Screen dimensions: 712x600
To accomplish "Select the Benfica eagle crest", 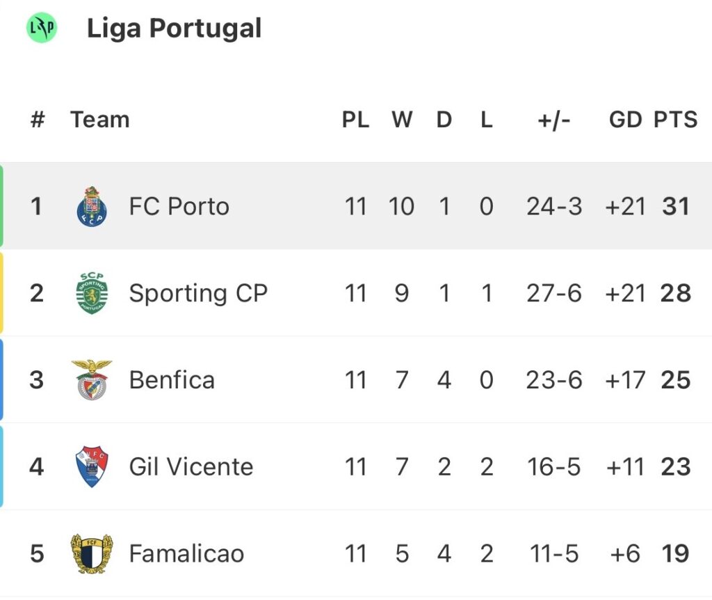I will pos(92,380).
